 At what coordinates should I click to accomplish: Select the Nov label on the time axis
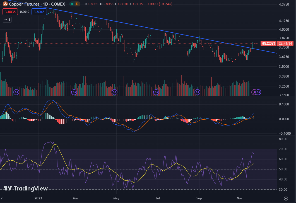pyautogui.click(x=239, y=198)
